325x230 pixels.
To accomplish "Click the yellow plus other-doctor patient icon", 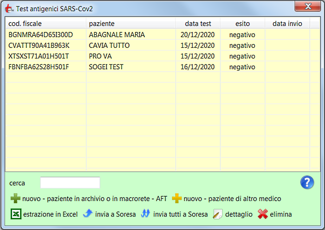I will 177,199.
